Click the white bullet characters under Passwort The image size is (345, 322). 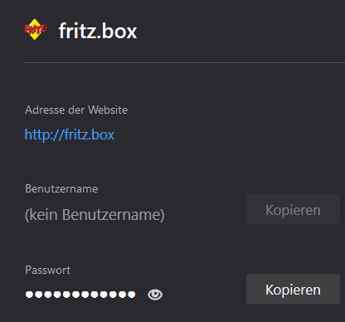coord(80,295)
